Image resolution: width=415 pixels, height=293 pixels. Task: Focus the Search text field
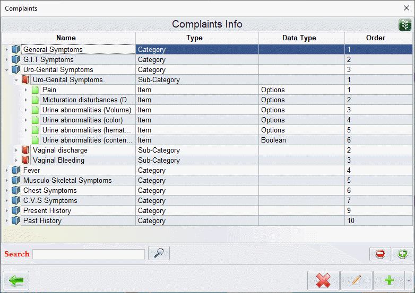[89, 254]
